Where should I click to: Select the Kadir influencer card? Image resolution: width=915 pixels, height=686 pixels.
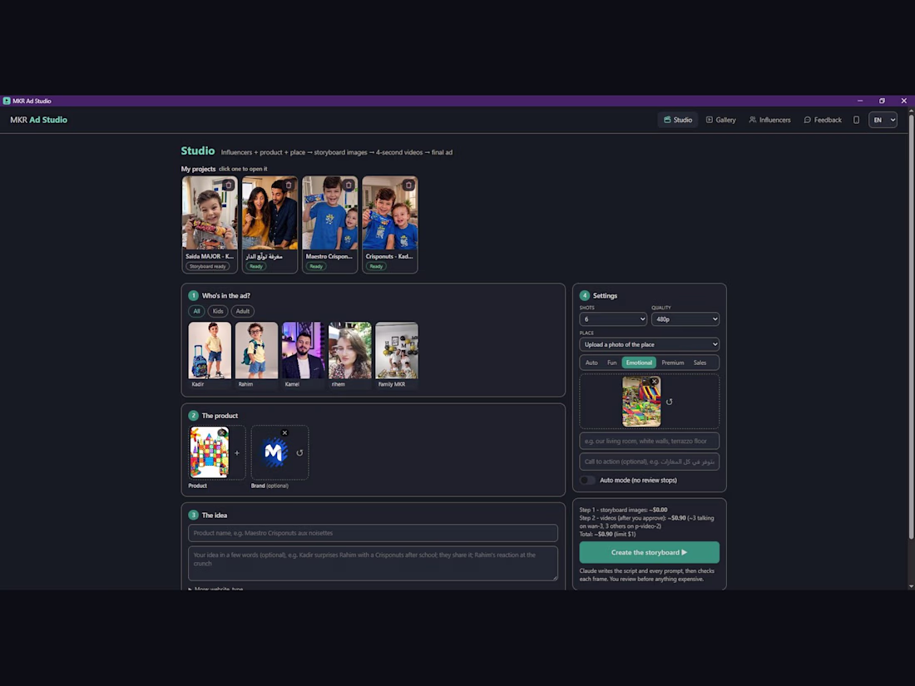click(x=210, y=355)
